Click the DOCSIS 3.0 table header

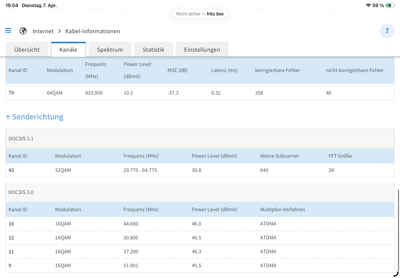click(x=200, y=192)
